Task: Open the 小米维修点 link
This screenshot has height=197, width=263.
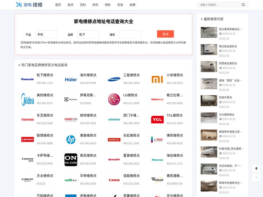Action: pyautogui.click(x=175, y=75)
